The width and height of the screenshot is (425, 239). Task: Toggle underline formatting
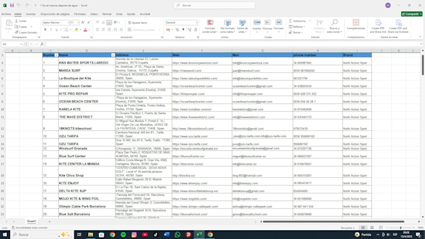pos(56,30)
